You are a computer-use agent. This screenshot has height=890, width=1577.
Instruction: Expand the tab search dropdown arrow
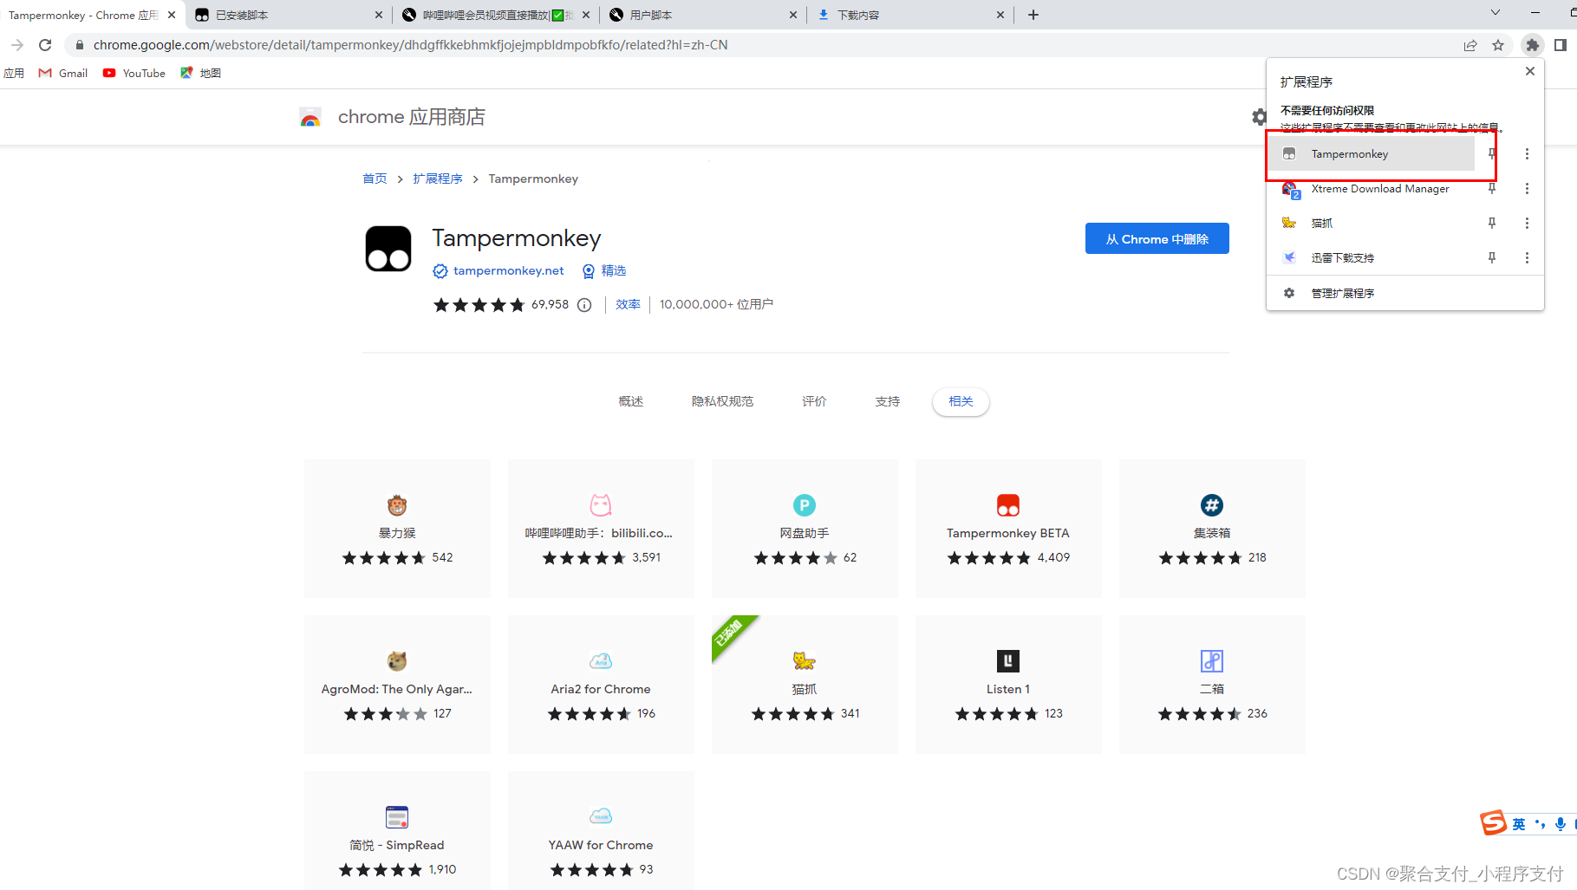[1496, 13]
